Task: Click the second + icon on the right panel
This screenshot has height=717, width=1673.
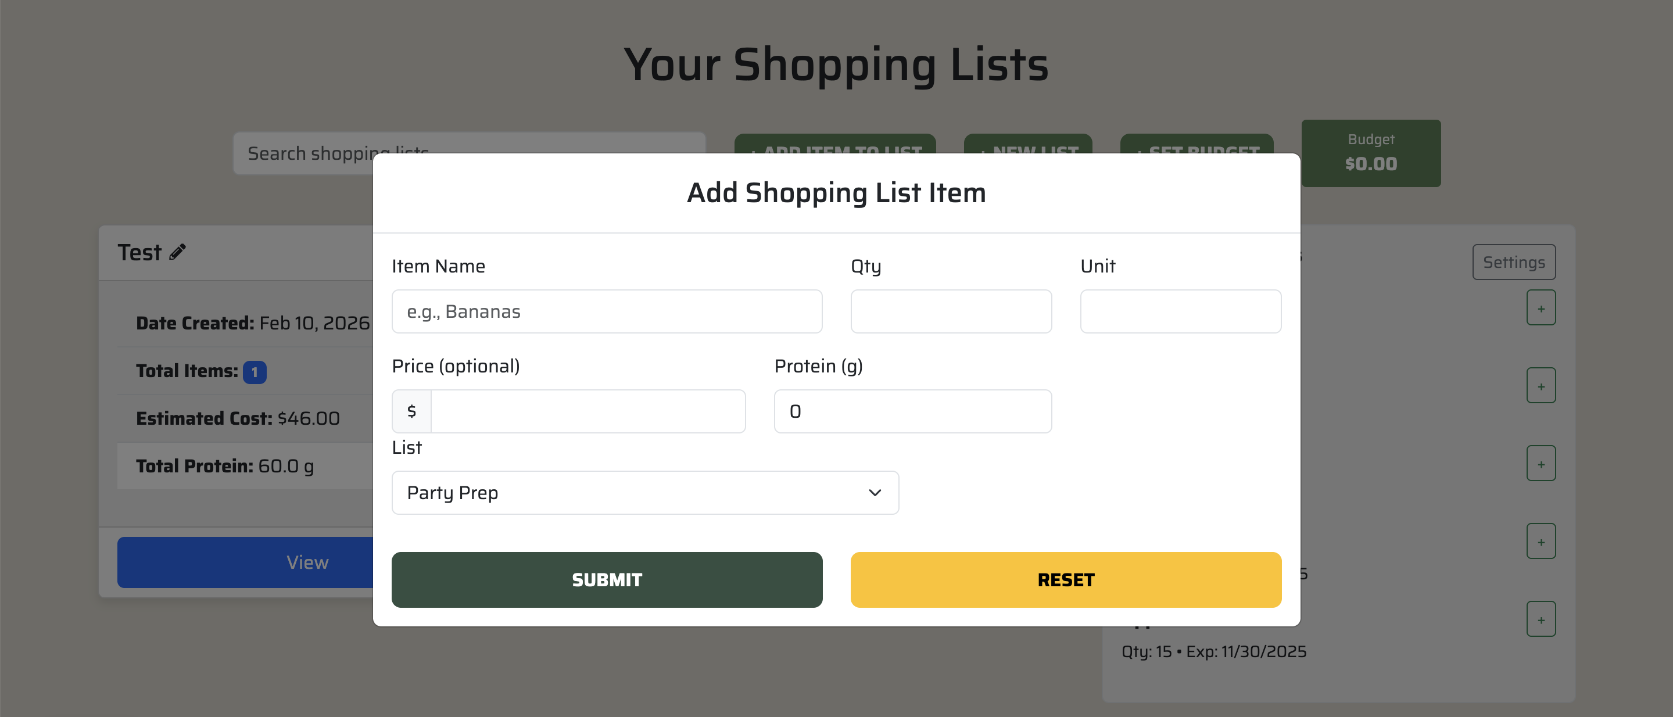Action: pyautogui.click(x=1541, y=385)
